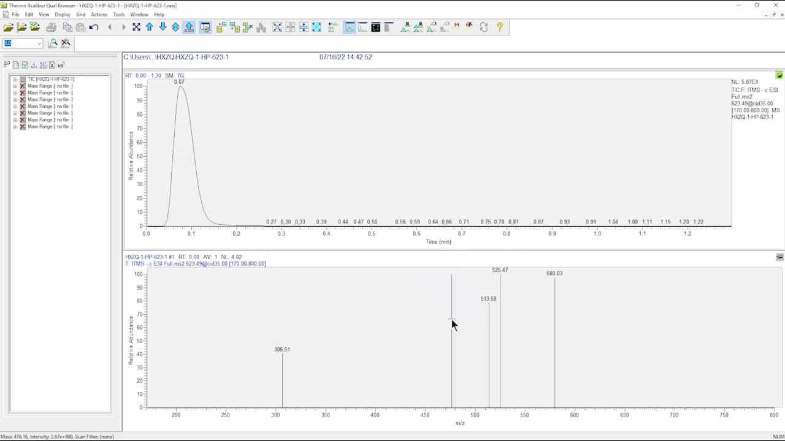Click the 306.51 spectrum peak label

282,350
